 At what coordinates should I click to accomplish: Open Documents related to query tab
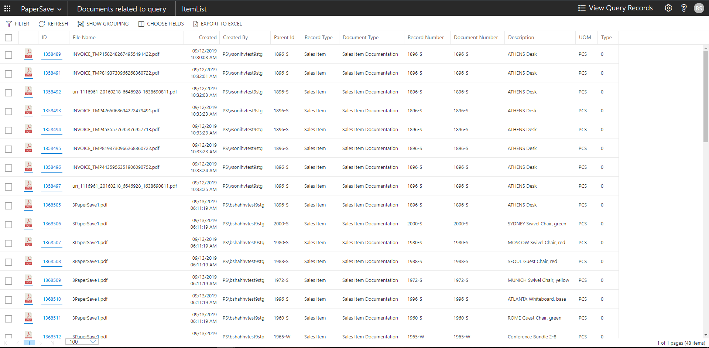tap(121, 9)
